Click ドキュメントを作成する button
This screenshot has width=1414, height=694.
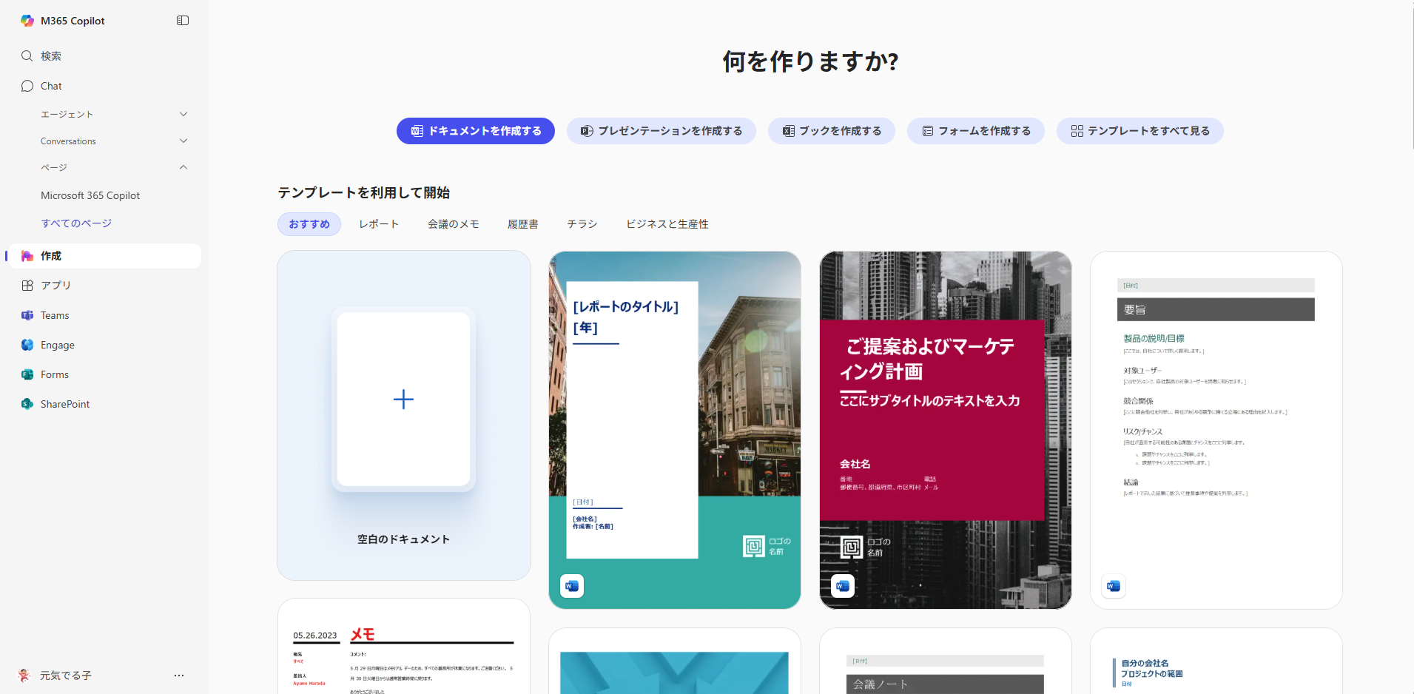[x=476, y=131]
